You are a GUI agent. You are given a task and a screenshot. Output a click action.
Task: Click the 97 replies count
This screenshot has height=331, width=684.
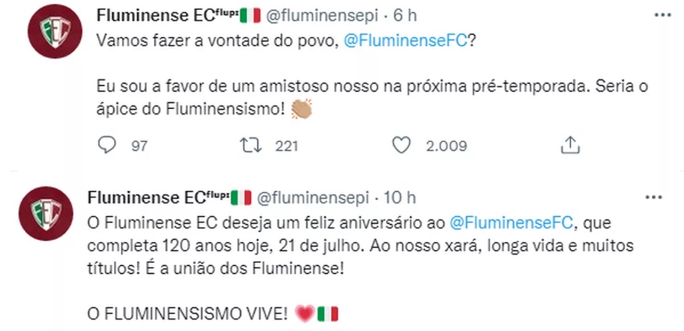coord(139,146)
